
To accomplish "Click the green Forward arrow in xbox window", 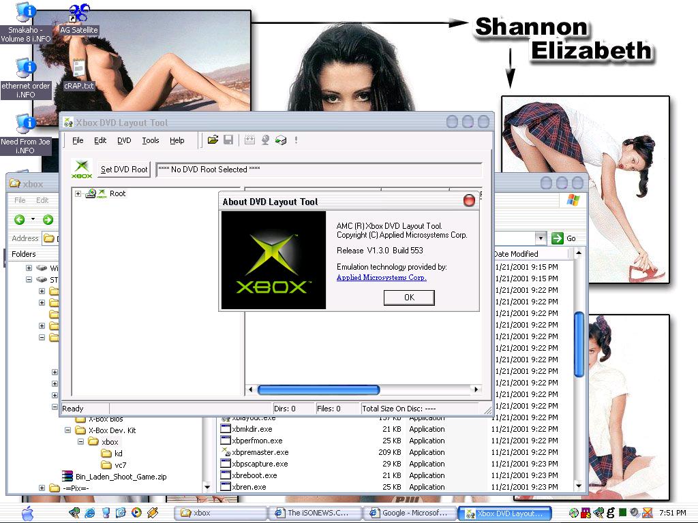I will (48, 219).
